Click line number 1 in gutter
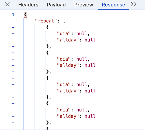The image size is (145, 130). [13, 15]
